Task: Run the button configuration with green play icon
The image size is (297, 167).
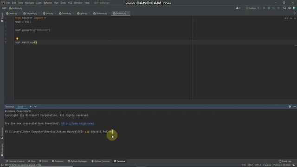Action: (264, 8)
